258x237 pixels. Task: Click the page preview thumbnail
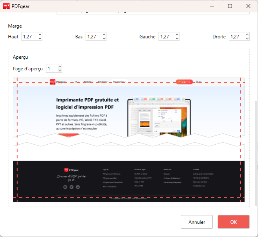click(129, 140)
